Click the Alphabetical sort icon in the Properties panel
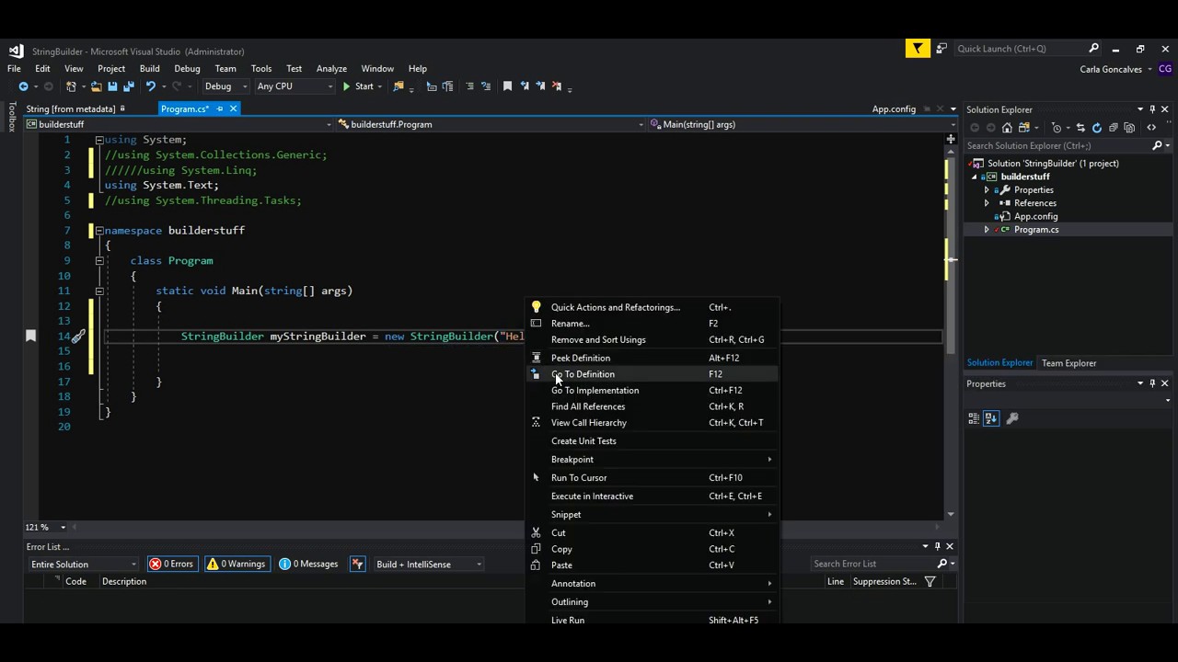Screen dimensions: 1178x662 pyautogui.click(x=991, y=418)
